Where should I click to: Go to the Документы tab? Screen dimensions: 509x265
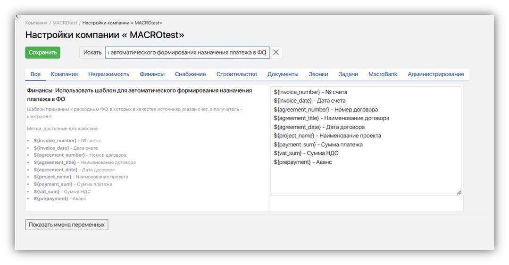point(283,74)
